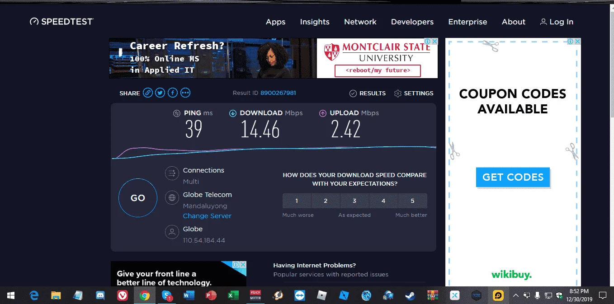Click the Globe Telecom server globe icon
Viewport: 614px width, 304px height.
coord(172,197)
